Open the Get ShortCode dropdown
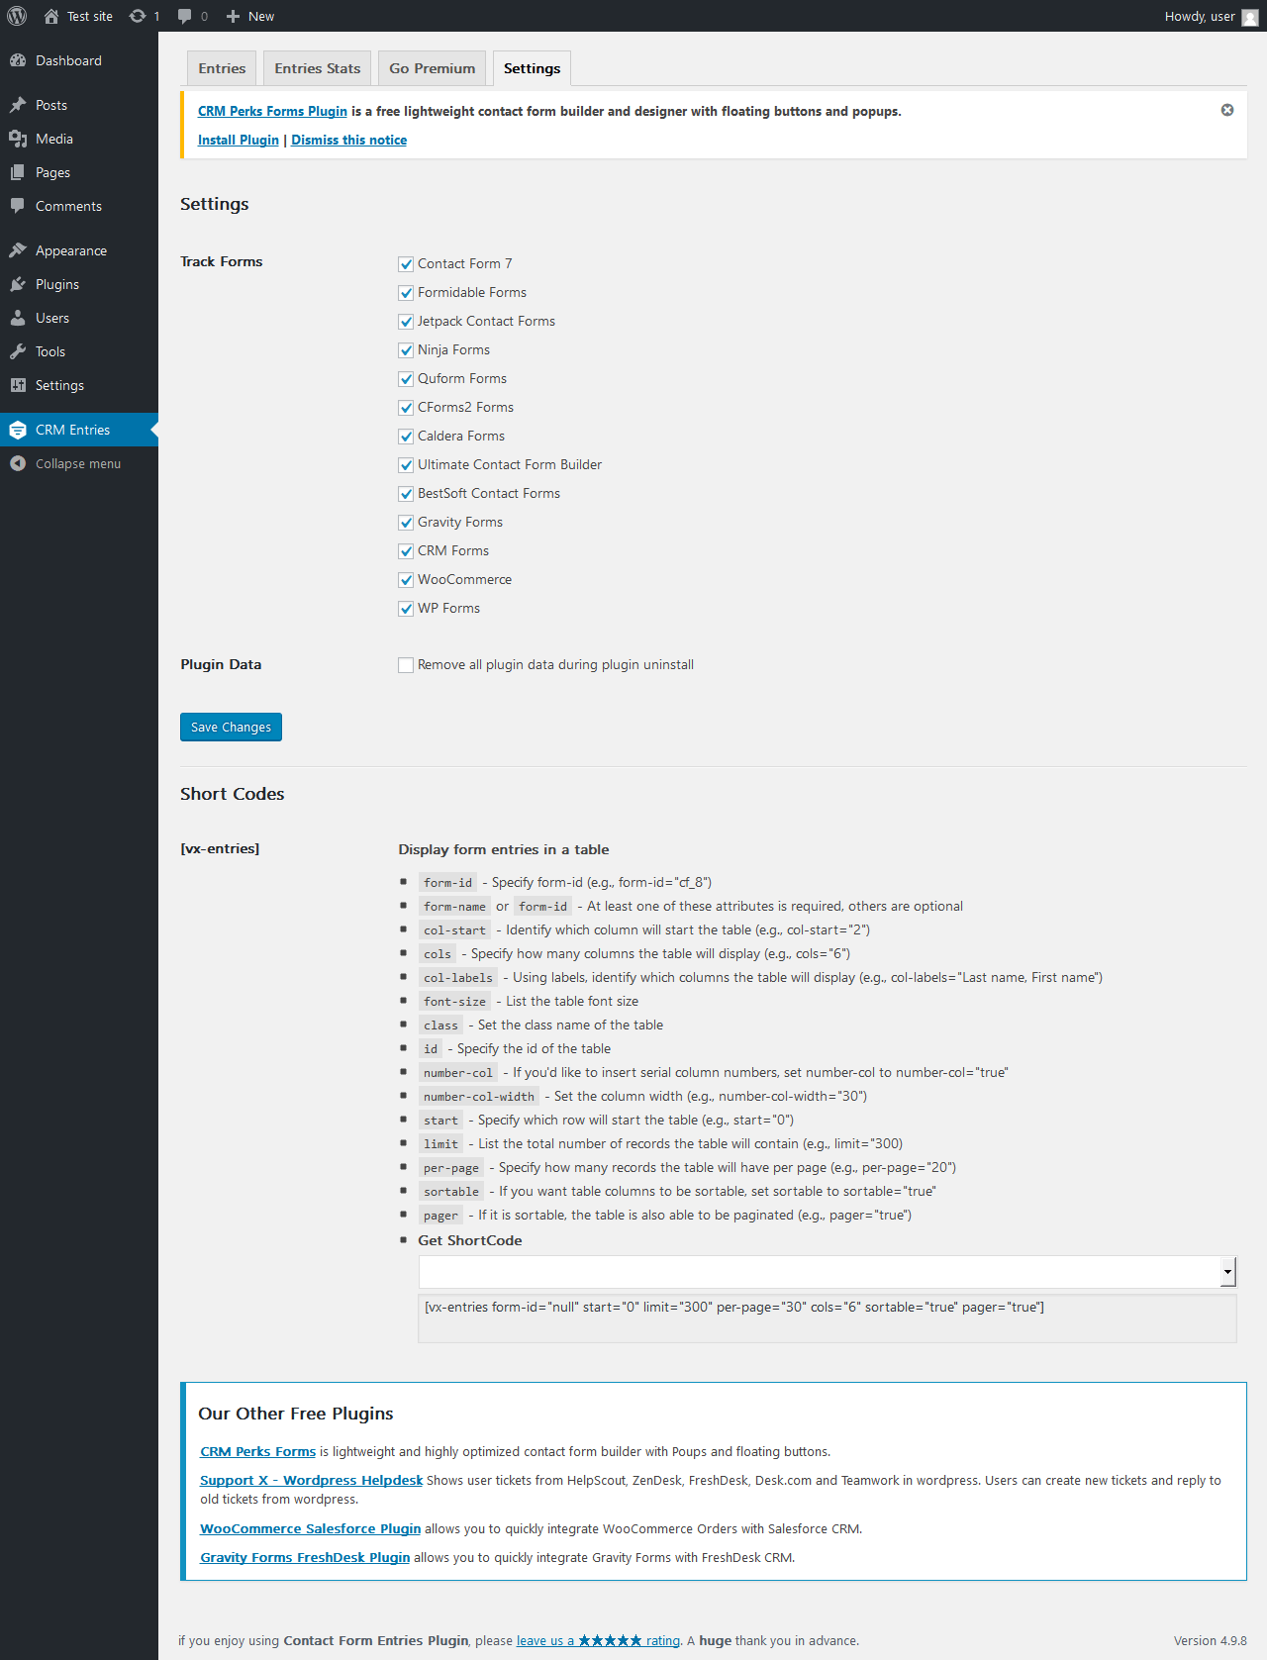1267x1660 pixels. [828, 1272]
